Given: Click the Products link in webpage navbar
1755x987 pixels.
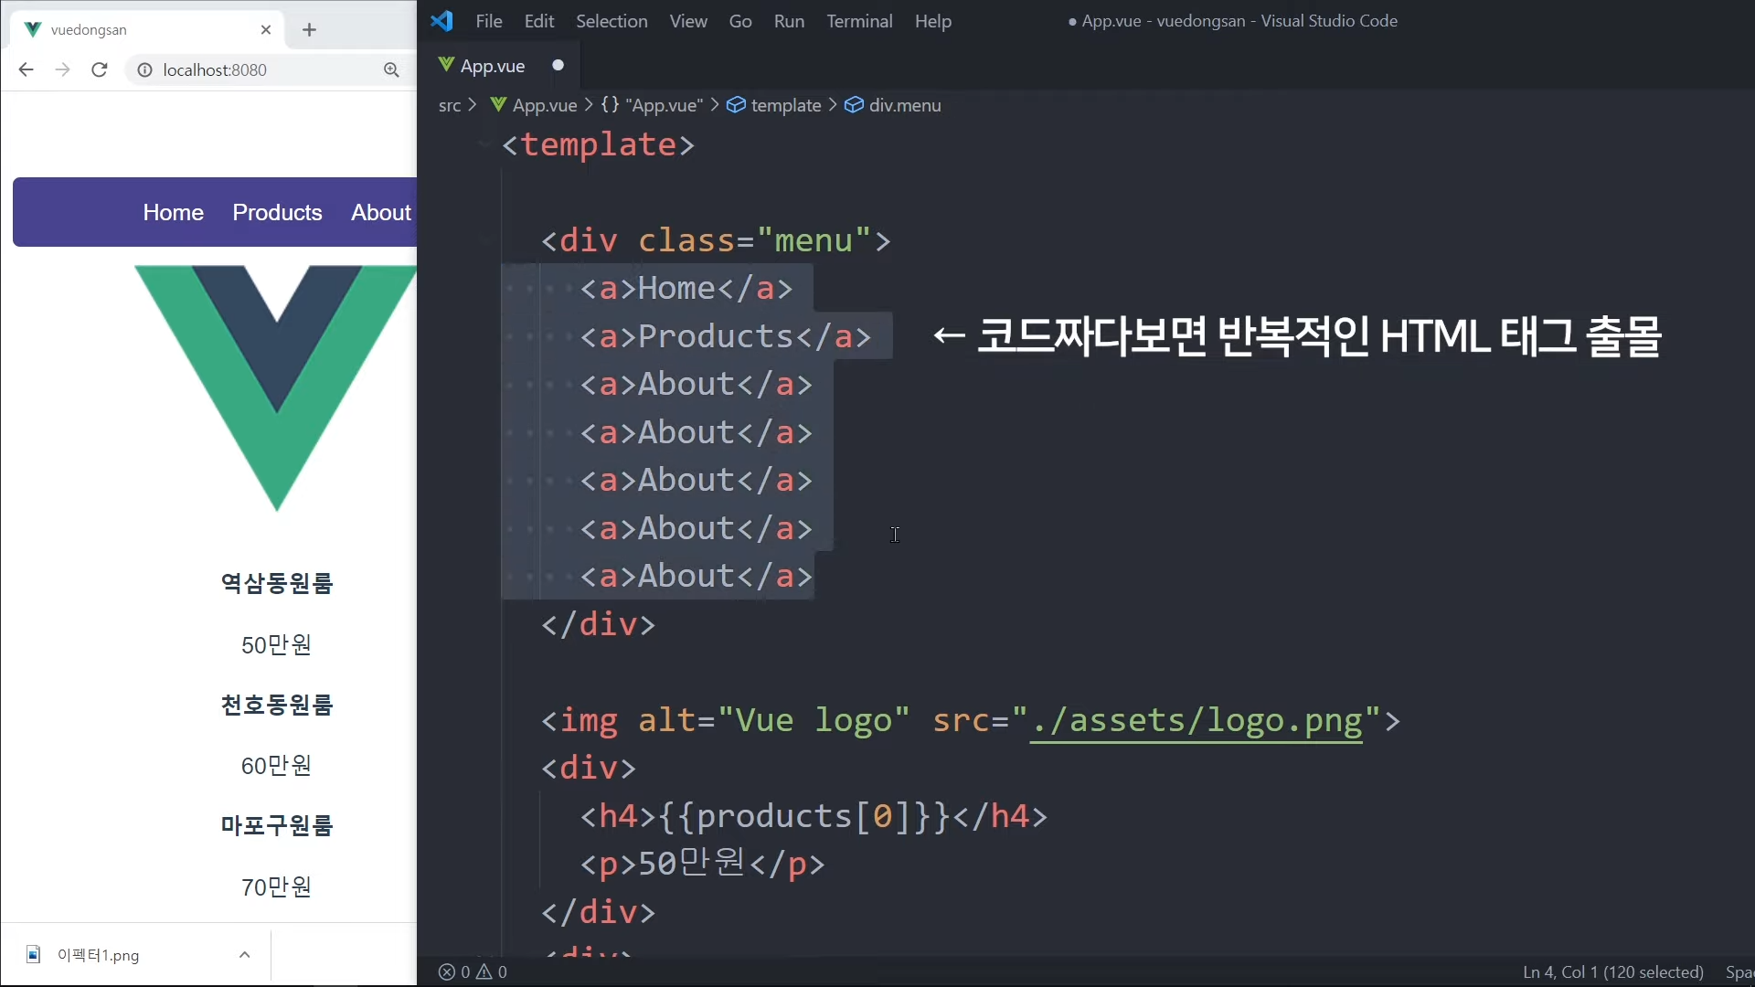Looking at the screenshot, I should (277, 212).
